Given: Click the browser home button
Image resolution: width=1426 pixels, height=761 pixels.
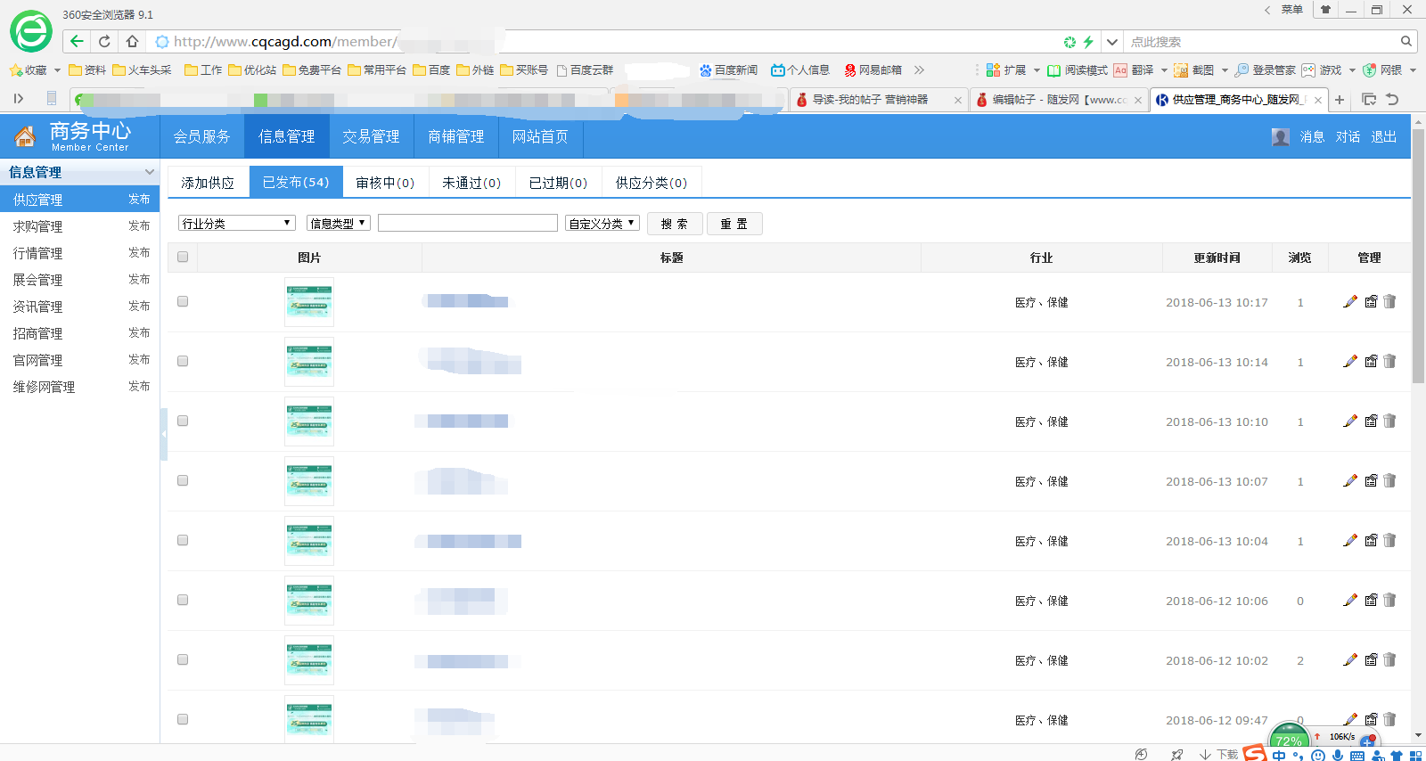Looking at the screenshot, I should click(132, 41).
